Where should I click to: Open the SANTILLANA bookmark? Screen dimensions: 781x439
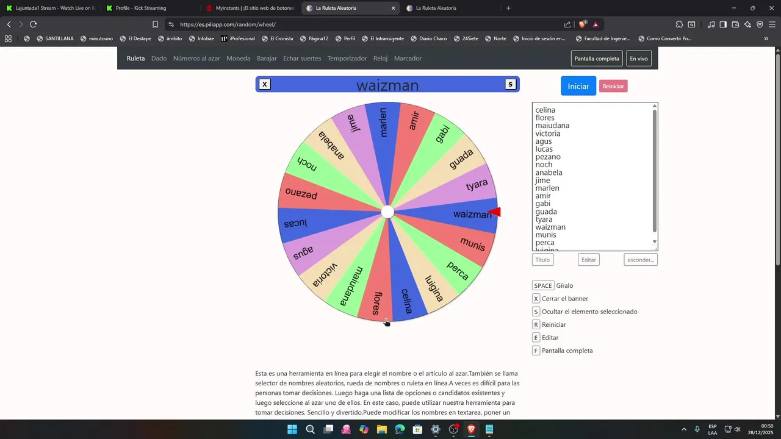(55, 38)
